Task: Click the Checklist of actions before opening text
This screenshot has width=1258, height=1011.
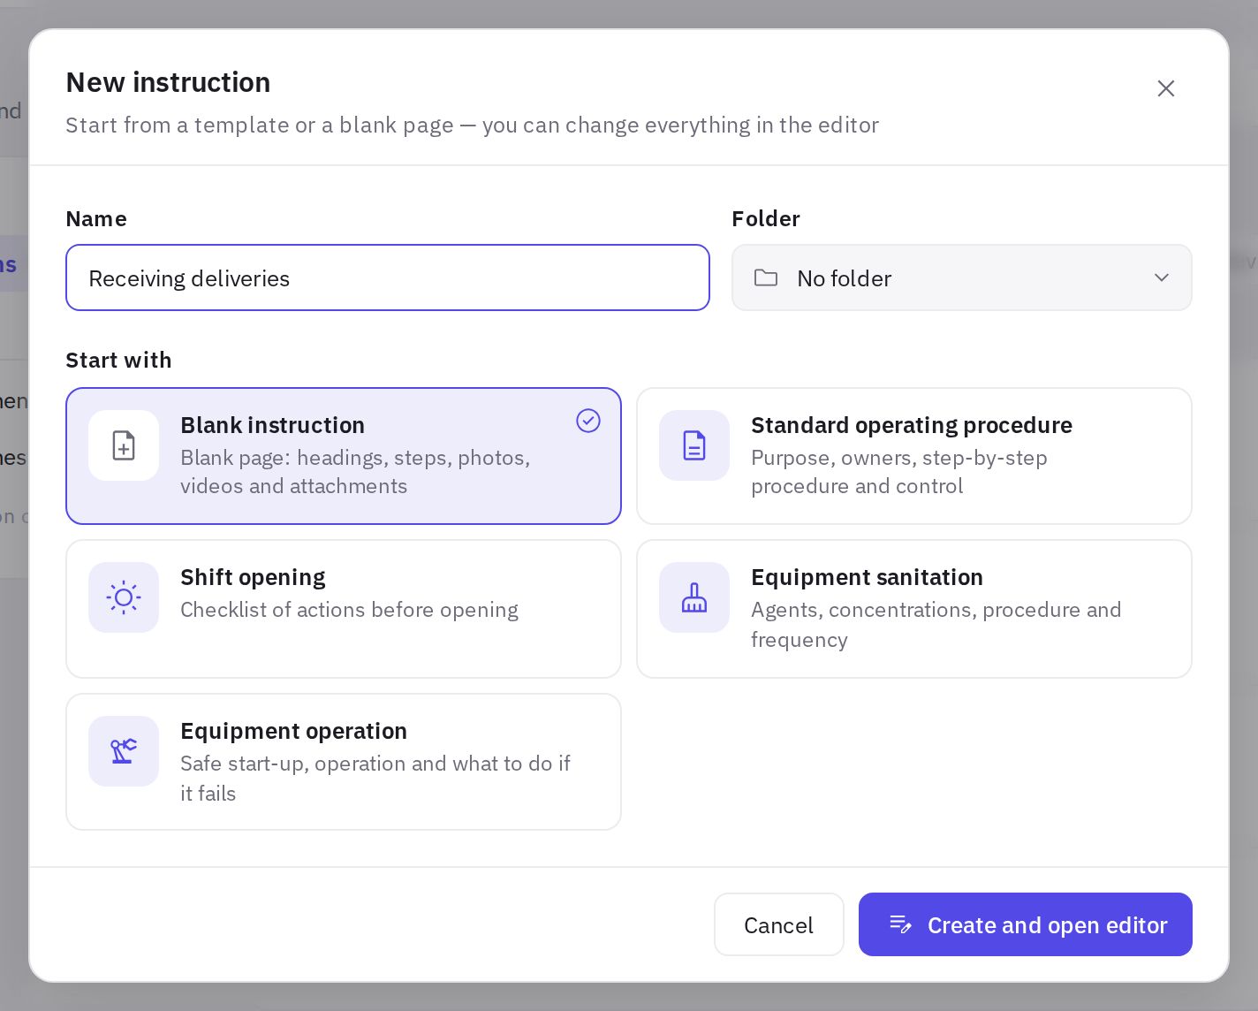Action: tap(349, 610)
